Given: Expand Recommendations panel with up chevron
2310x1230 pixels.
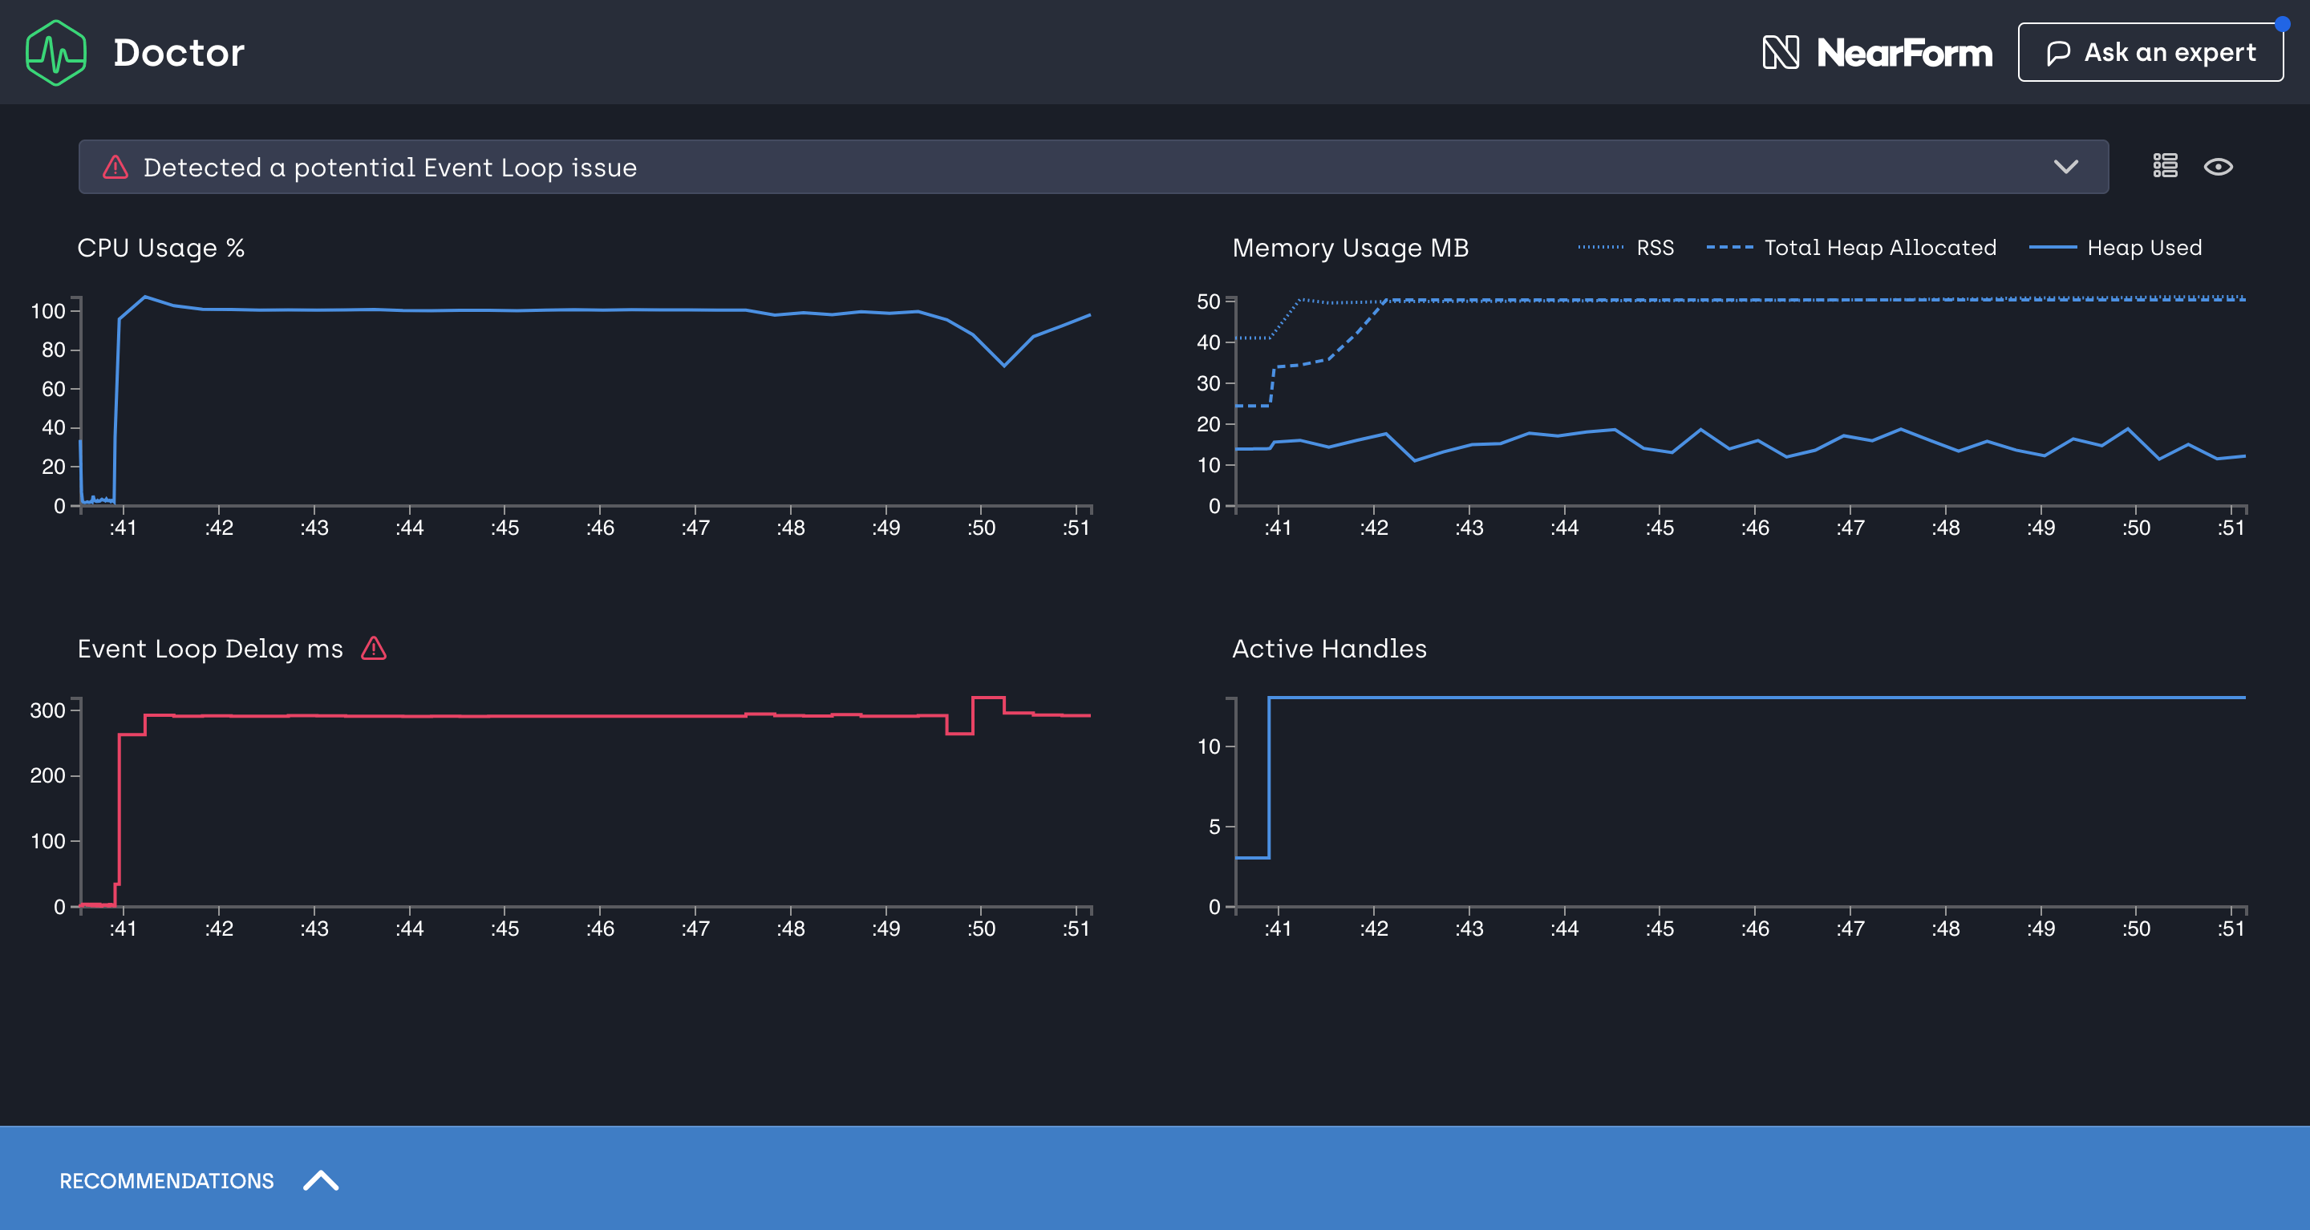Looking at the screenshot, I should pyautogui.click(x=320, y=1179).
